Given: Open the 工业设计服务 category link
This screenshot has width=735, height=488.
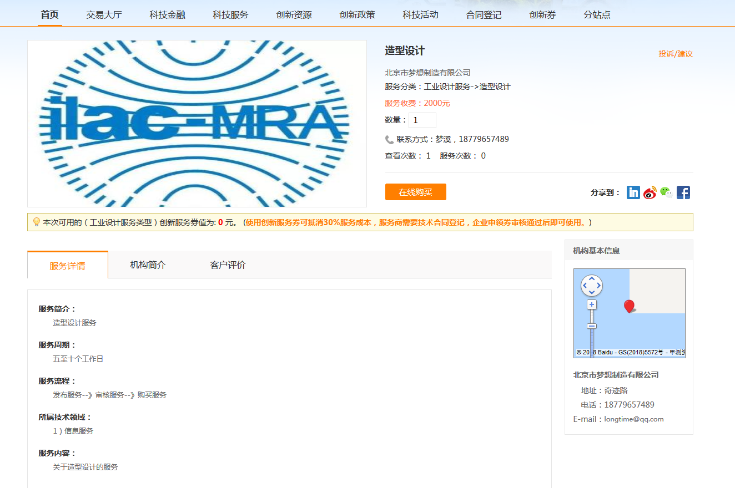Looking at the screenshot, I should pyautogui.click(x=447, y=87).
